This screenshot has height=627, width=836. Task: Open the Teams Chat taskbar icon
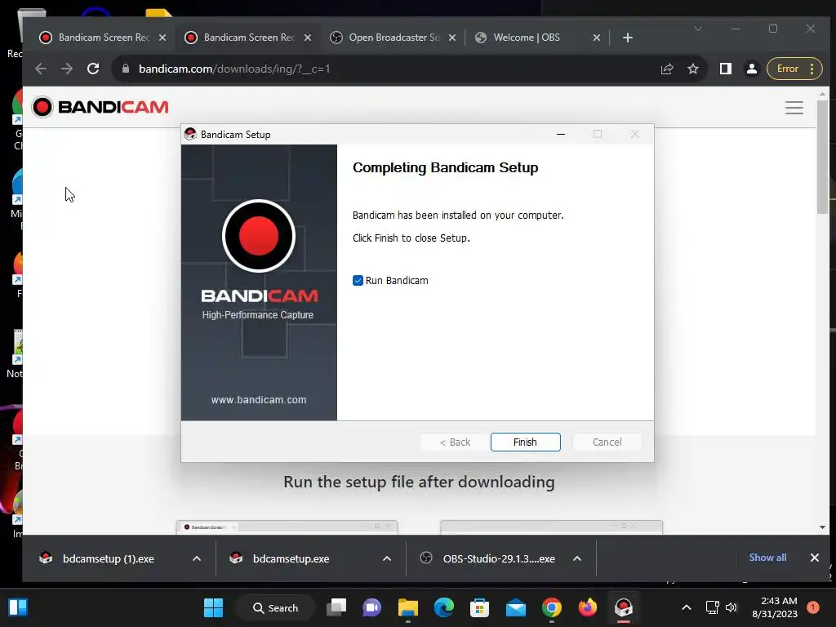[x=372, y=607]
